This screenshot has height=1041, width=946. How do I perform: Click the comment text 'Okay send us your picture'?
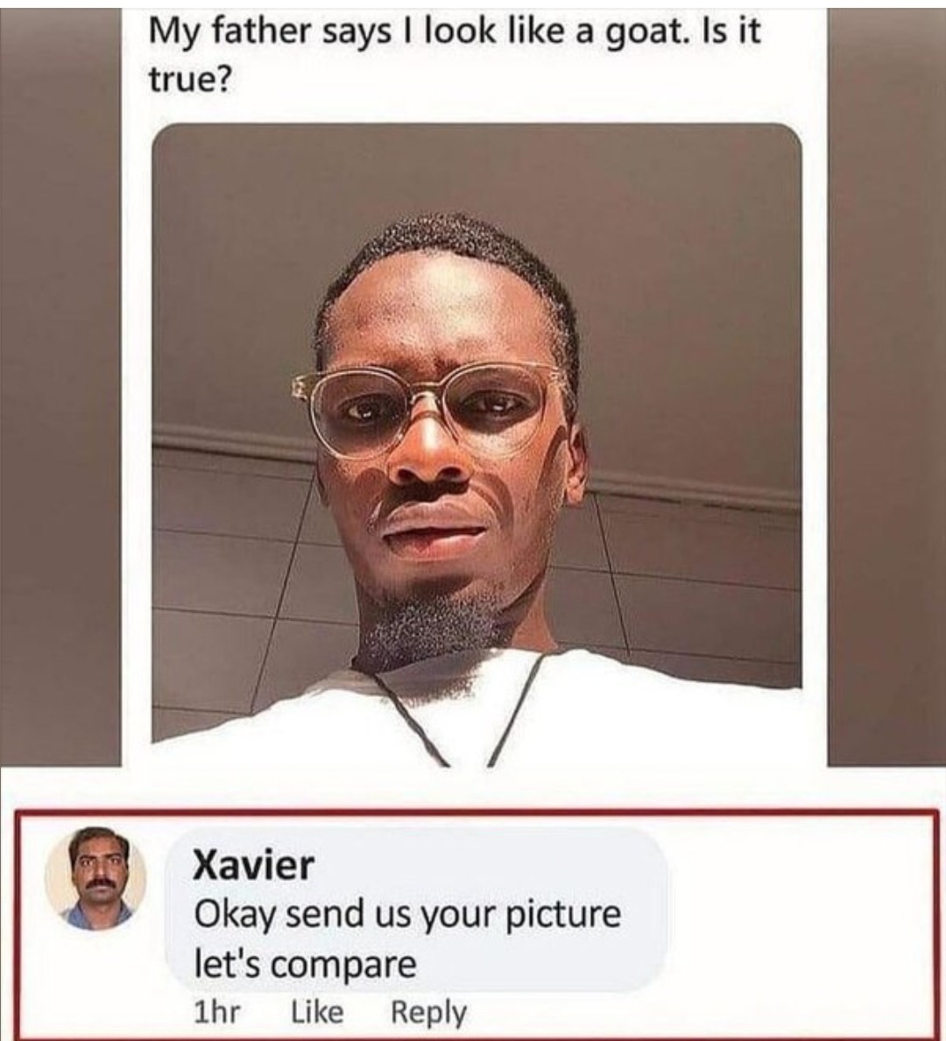pos(407,916)
